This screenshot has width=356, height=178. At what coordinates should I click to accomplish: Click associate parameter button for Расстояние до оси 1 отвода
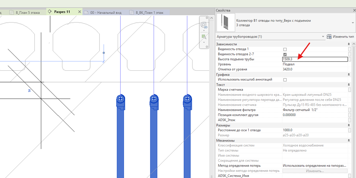[350, 130]
